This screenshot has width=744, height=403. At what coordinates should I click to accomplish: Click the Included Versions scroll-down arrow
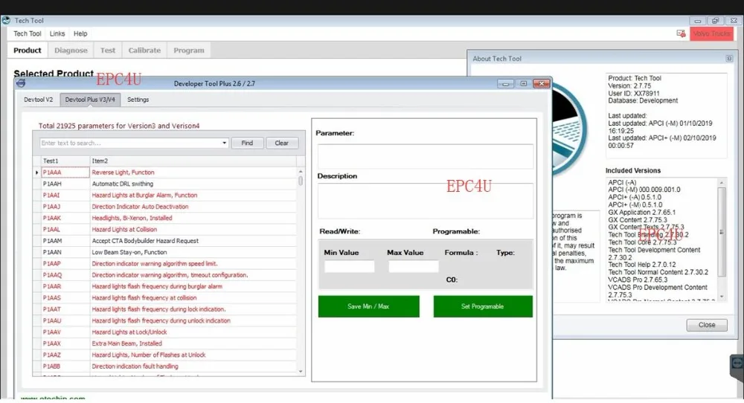722,297
